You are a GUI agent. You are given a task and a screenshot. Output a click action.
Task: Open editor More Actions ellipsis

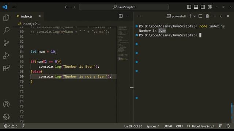click(128, 16)
